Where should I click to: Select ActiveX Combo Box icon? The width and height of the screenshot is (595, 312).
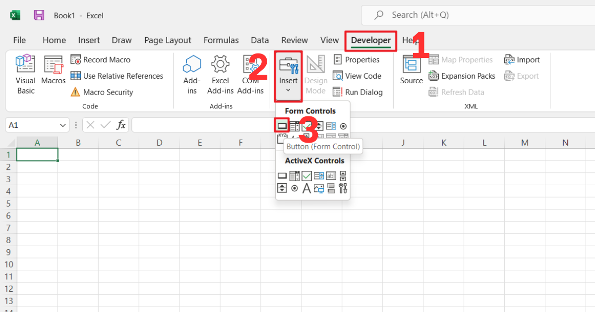pyautogui.click(x=295, y=176)
